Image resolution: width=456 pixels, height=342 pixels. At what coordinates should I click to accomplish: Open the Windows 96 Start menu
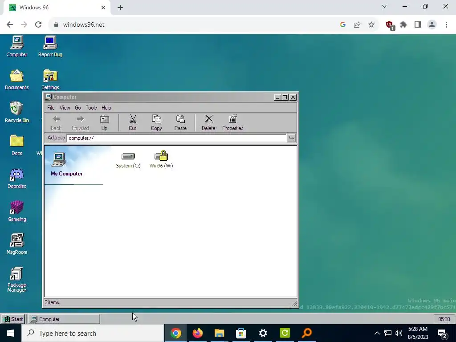tap(13, 319)
